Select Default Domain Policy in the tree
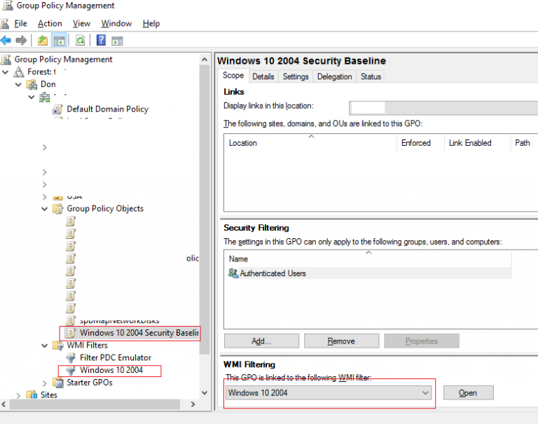 (x=107, y=109)
